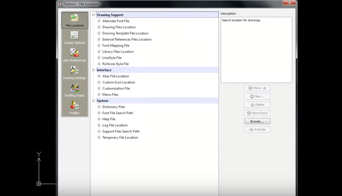Open the System Options section icon
The image size is (342, 196).
(74, 38)
